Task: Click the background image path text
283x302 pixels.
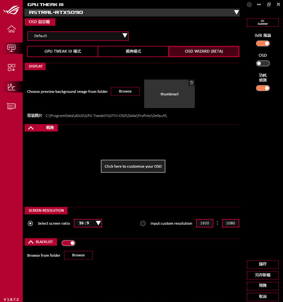Action: [x=106, y=116]
